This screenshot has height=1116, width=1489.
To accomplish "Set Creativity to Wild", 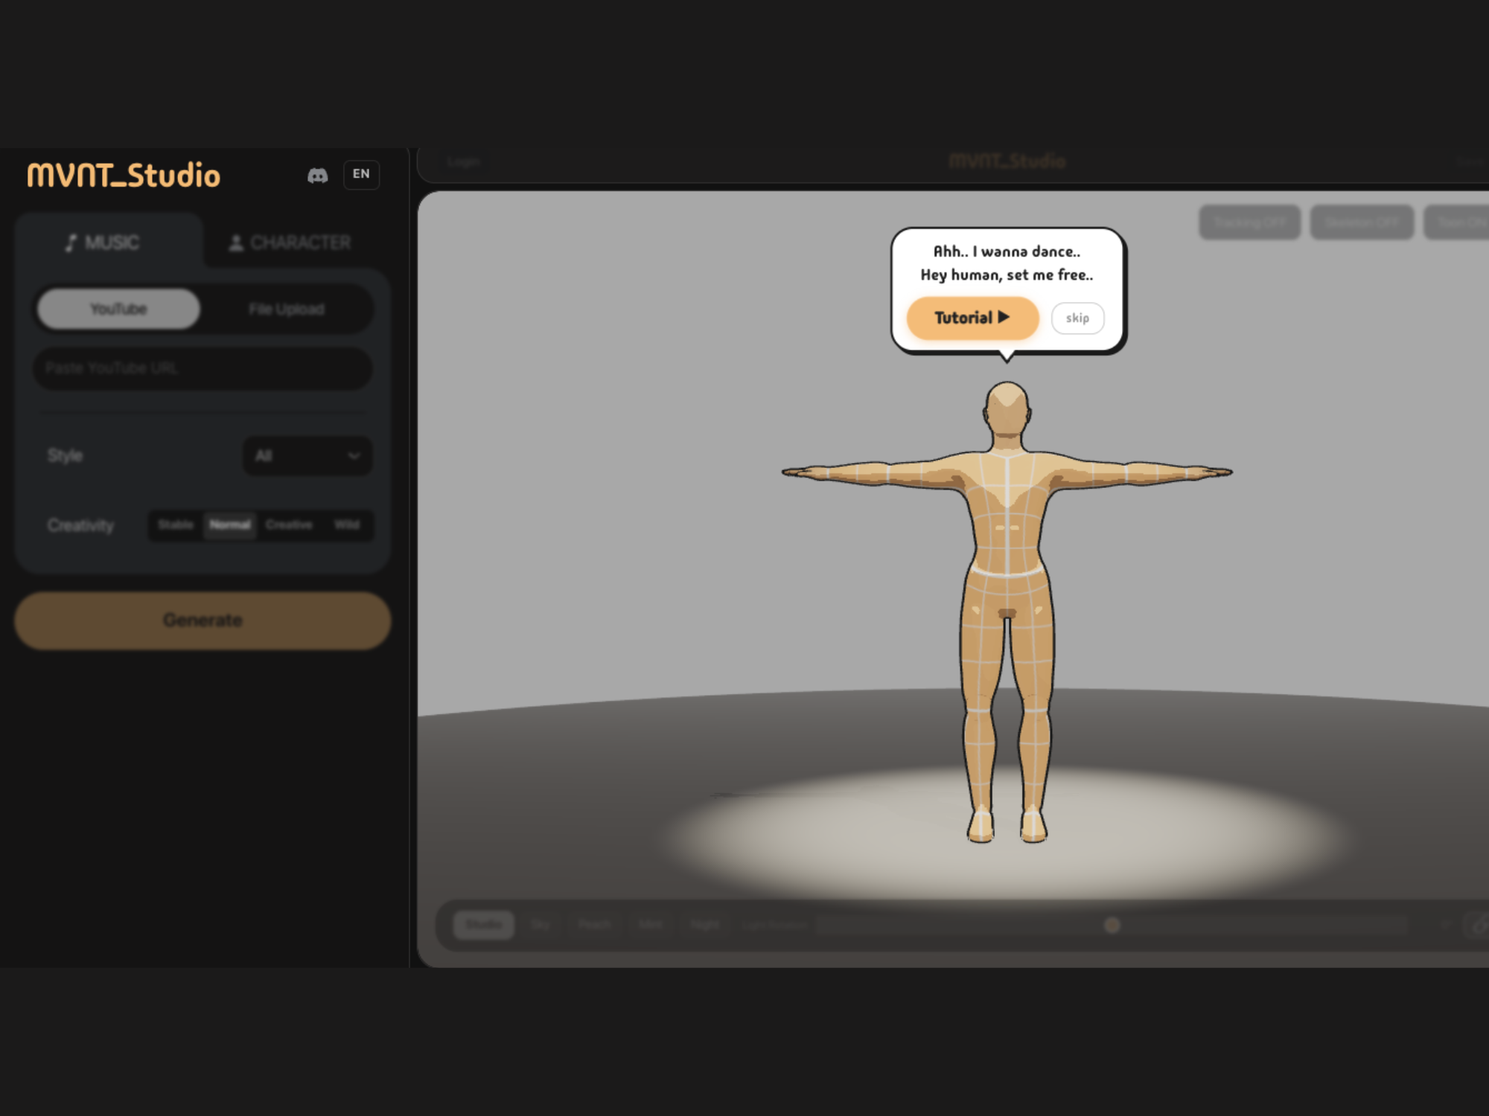I will click(348, 525).
